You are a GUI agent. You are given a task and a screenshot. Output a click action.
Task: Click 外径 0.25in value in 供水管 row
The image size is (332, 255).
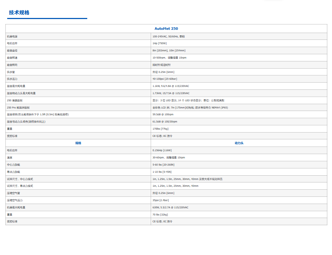[163, 72]
